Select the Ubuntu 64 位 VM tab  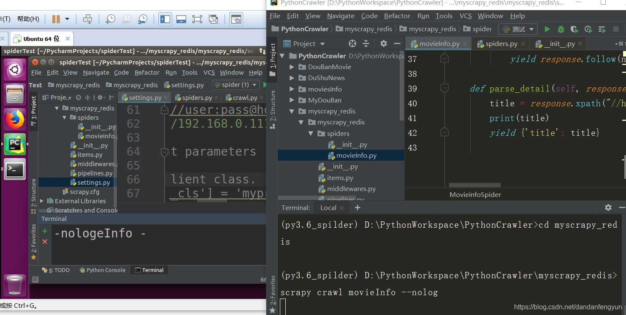(x=42, y=39)
